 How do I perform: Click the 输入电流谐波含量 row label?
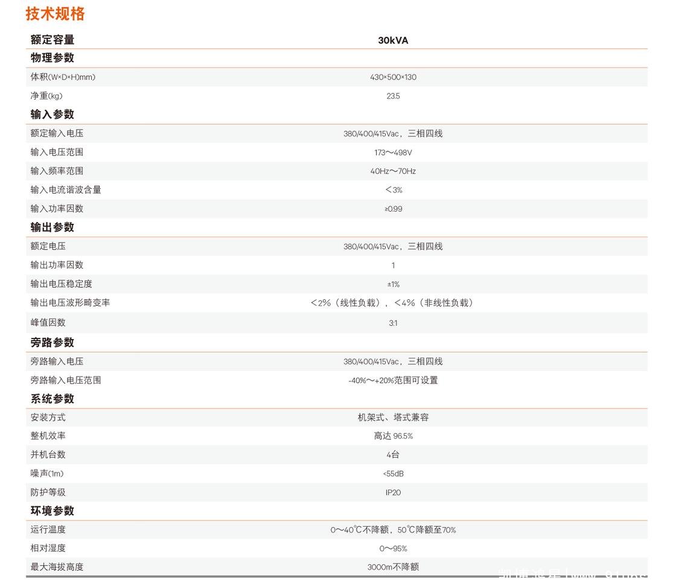click(x=66, y=190)
